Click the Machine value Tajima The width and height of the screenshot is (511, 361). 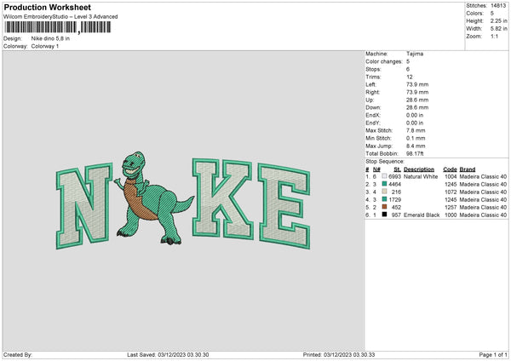click(x=415, y=54)
